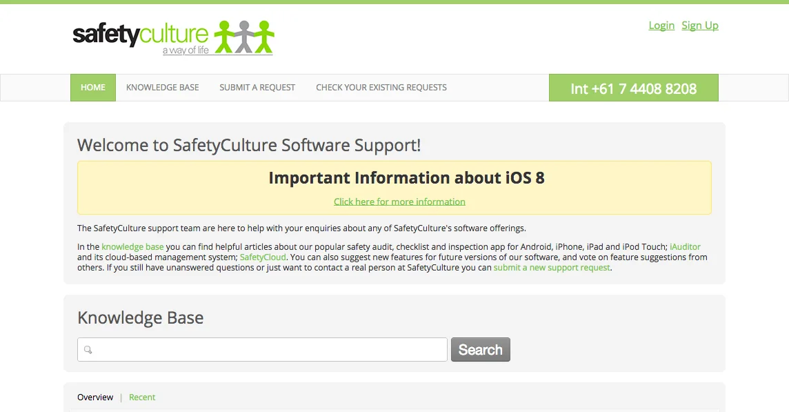Open the Login link

661,25
